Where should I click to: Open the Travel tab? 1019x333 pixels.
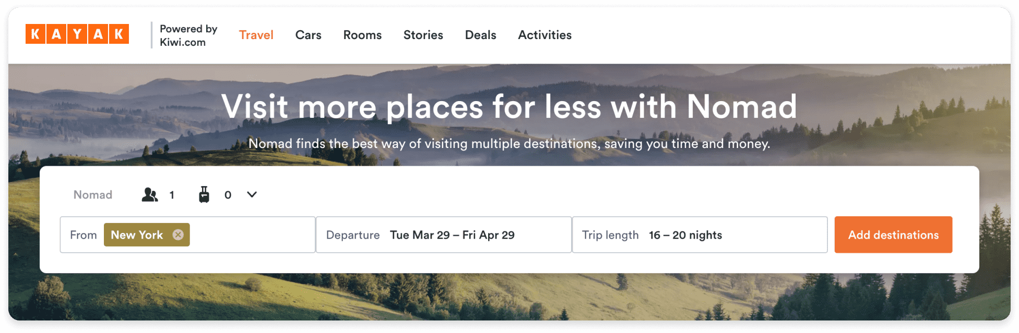pyautogui.click(x=256, y=35)
